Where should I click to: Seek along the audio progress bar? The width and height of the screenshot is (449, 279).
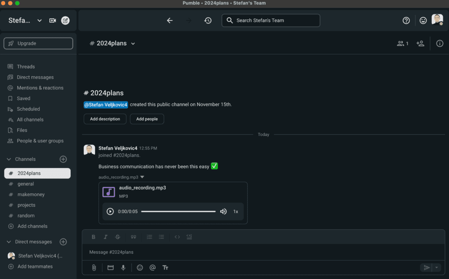pos(178,211)
